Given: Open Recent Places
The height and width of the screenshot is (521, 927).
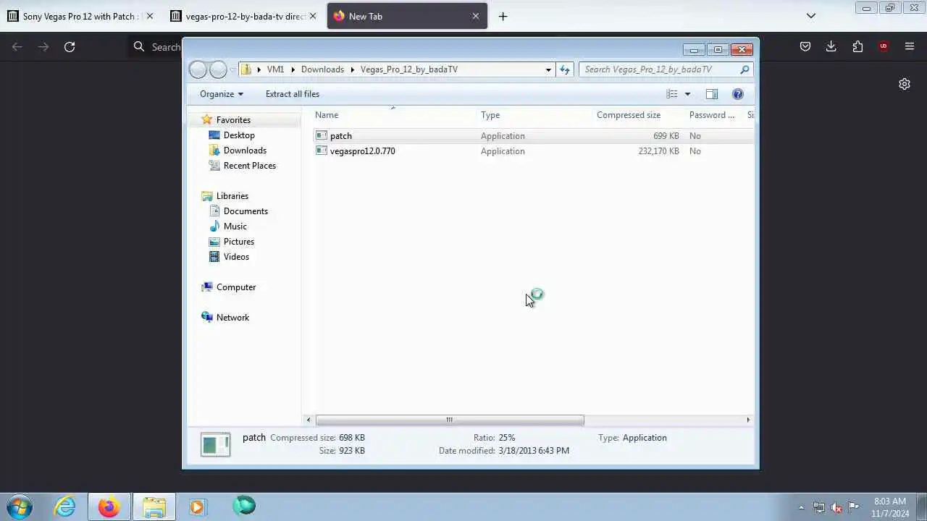Looking at the screenshot, I should pos(250,166).
